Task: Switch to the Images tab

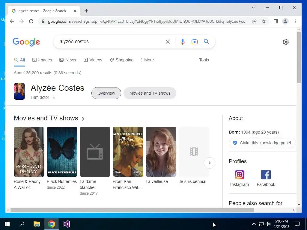Action: 42,60
